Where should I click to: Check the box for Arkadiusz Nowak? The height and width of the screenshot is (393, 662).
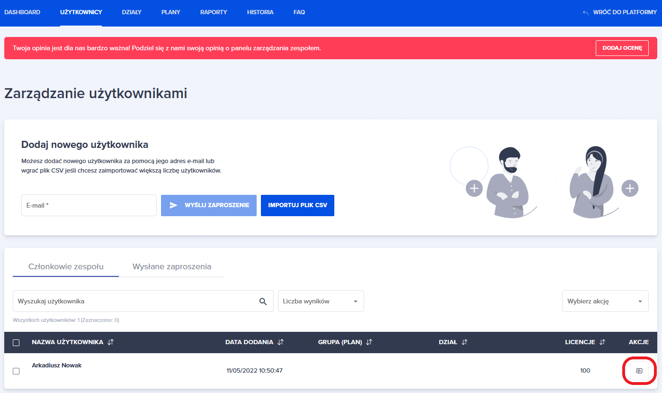tap(16, 371)
